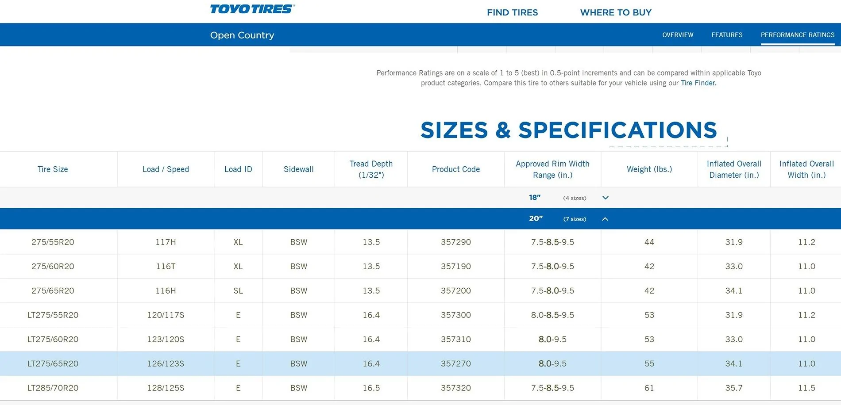This screenshot has height=405, width=841.
Task: Click product code 357300
Action: point(456,315)
